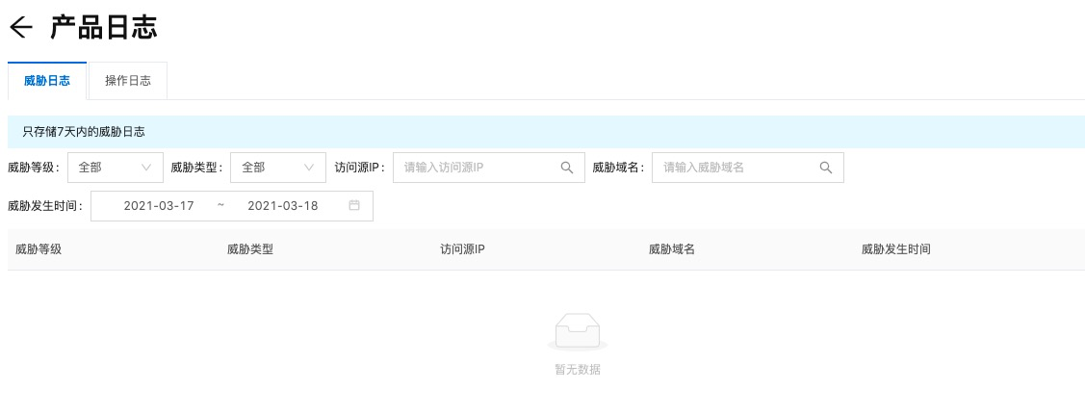Click the 产品日志 page title
Viewport: 1085px width, 416px height.
point(104,27)
